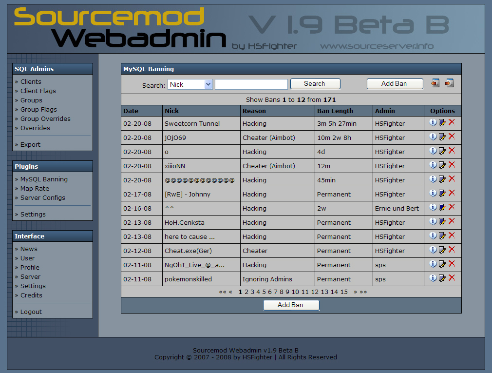Open Plugins Settings link
492x373 pixels.
pyautogui.click(x=33, y=215)
